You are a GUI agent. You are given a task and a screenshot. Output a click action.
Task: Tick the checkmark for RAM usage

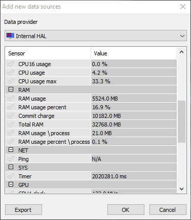[11, 99]
